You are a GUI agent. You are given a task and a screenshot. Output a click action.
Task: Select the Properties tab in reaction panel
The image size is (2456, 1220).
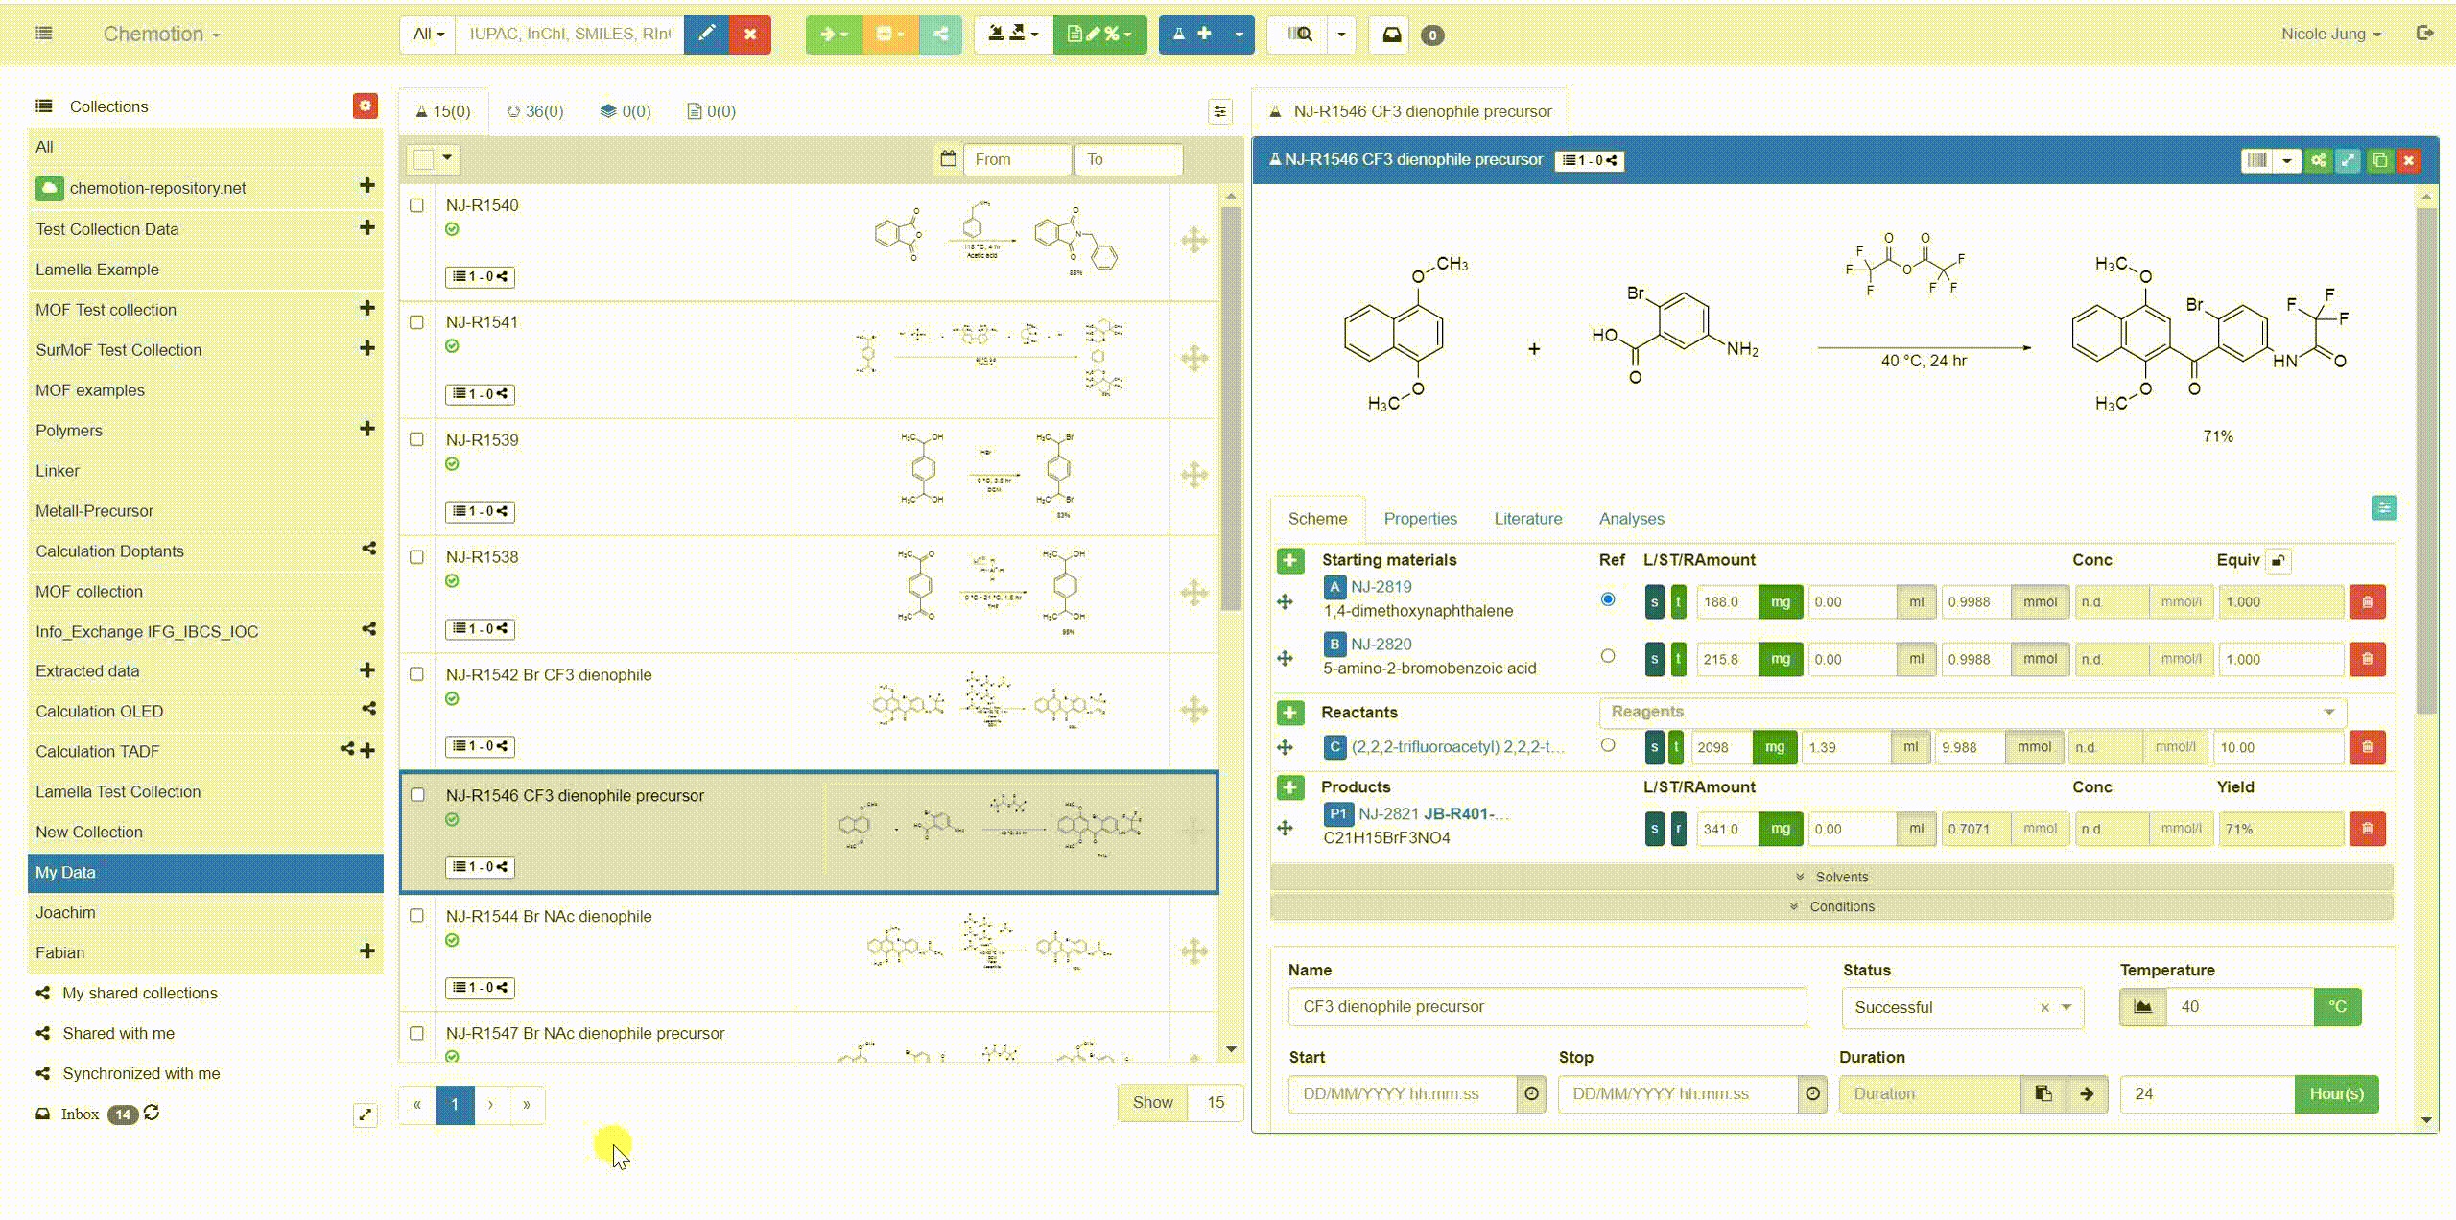pos(1419,518)
